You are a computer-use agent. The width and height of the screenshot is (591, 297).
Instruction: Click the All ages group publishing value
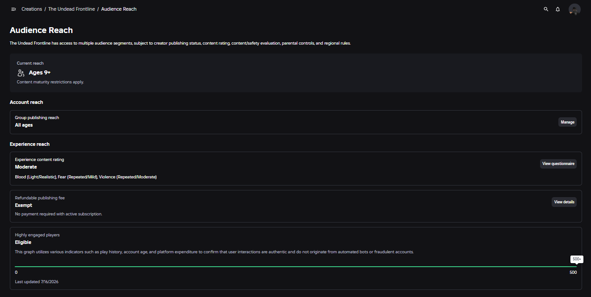[x=24, y=125]
